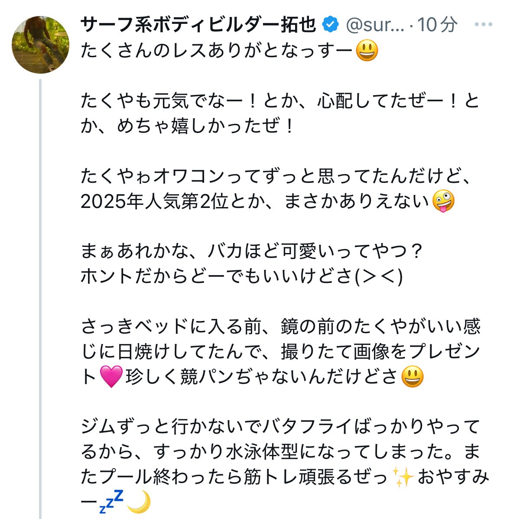
Task: Click the zany face emoji after ありえない
Action: (443, 201)
